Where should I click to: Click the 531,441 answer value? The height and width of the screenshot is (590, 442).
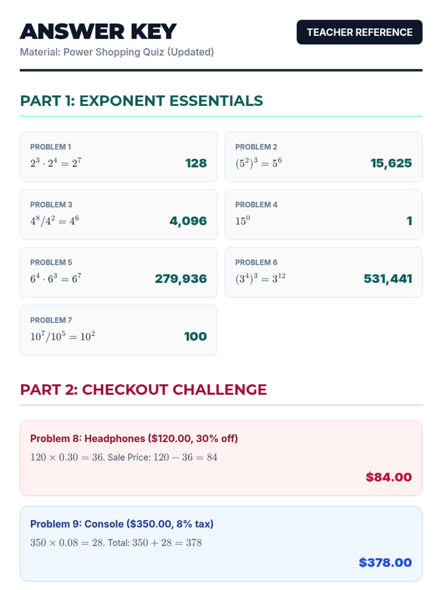pos(387,279)
